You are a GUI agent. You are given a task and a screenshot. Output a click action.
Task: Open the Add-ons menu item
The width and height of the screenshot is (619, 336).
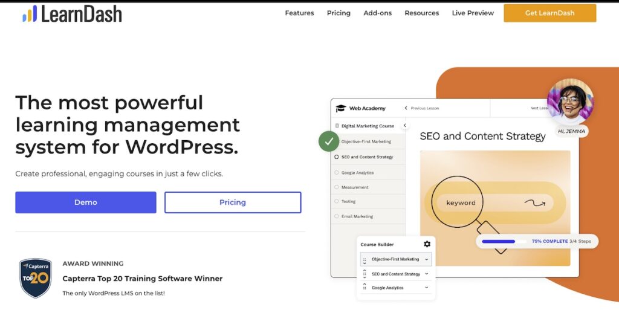pos(377,13)
